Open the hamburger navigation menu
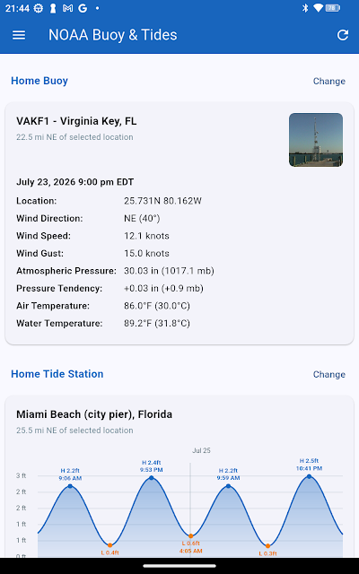Image resolution: width=359 pixels, height=574 pixels. (x=19, y=35)
